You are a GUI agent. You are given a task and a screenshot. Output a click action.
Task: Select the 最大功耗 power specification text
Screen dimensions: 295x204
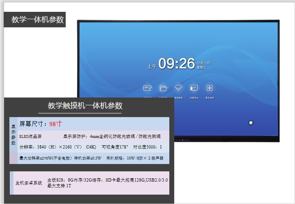click(x=60, y=157)
